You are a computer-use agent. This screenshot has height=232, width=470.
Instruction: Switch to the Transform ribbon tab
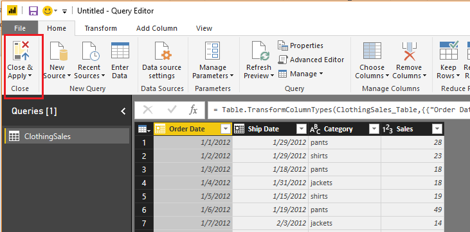[x=101, y=28]
